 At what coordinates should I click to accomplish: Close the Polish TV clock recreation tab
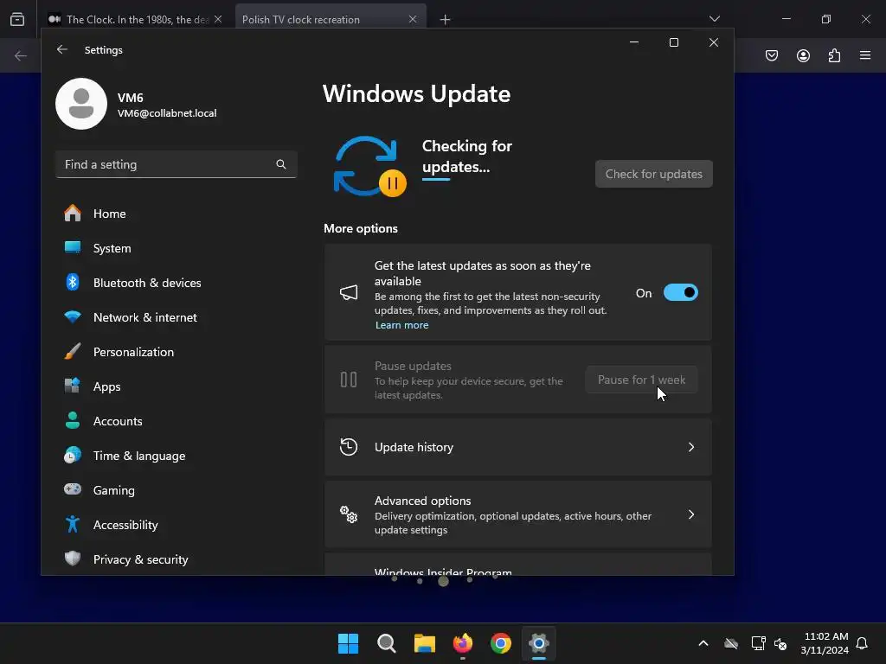(413, 19)
